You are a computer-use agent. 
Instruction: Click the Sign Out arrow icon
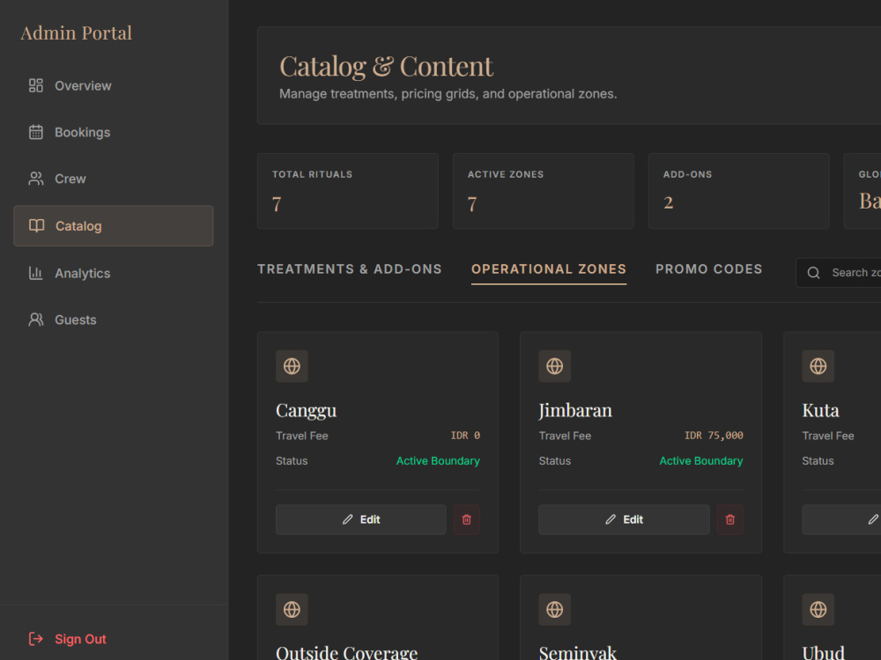(x=36, y=639)
